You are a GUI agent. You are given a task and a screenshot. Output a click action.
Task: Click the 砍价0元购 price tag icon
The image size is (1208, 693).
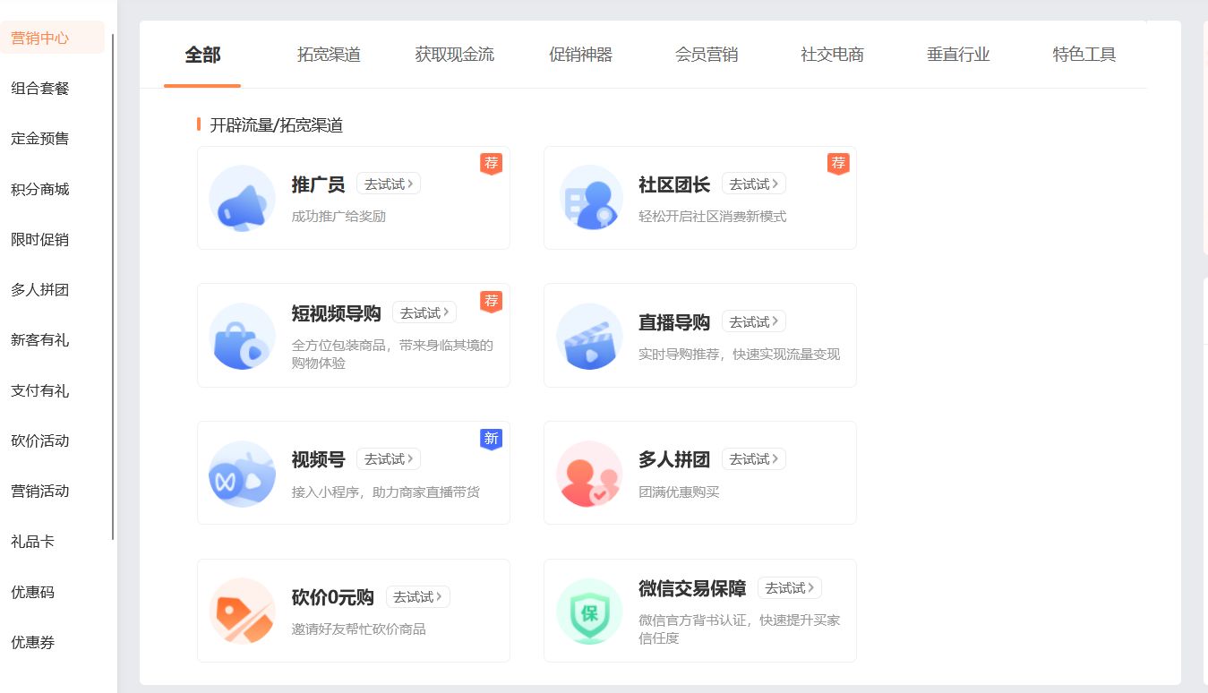241,611
